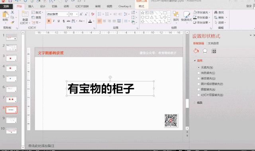The image size is (255, 151).
Task: Select the oval shape in shapes gallery
Action: [x=143, y=17]
